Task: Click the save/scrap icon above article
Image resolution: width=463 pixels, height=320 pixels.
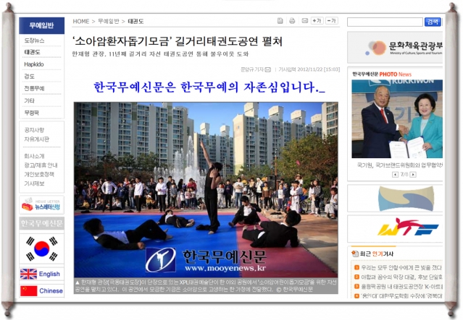Action: [280, 21]
